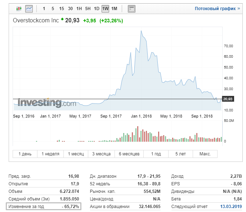The image size is (246, 212).
Task: Show the 1 неделя range
Action: click(x=50, y=154)
